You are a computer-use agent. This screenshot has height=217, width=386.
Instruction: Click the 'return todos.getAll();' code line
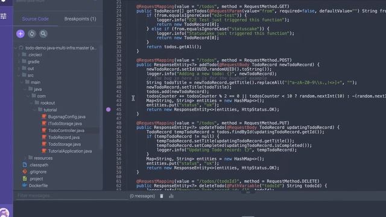tap(174, 47)
